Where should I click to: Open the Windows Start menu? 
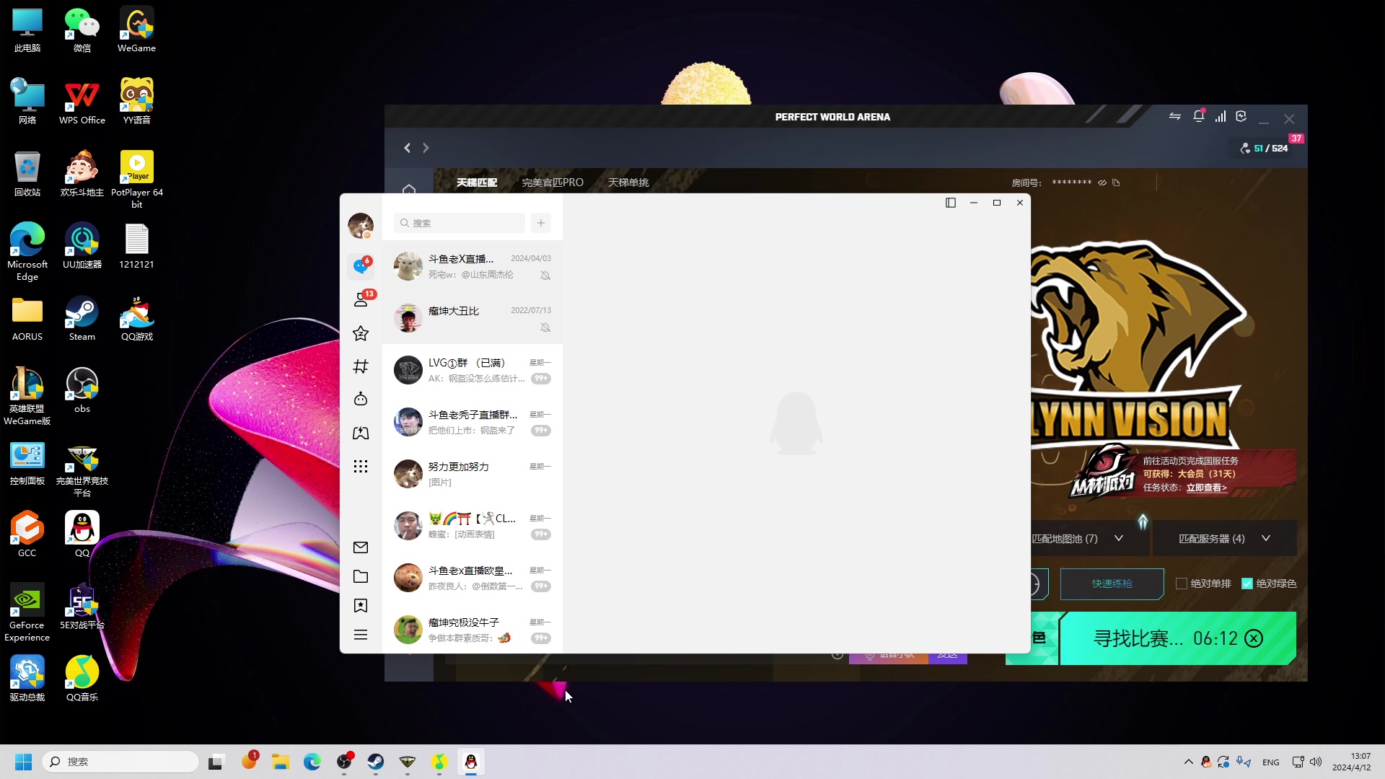pos(24,762)
